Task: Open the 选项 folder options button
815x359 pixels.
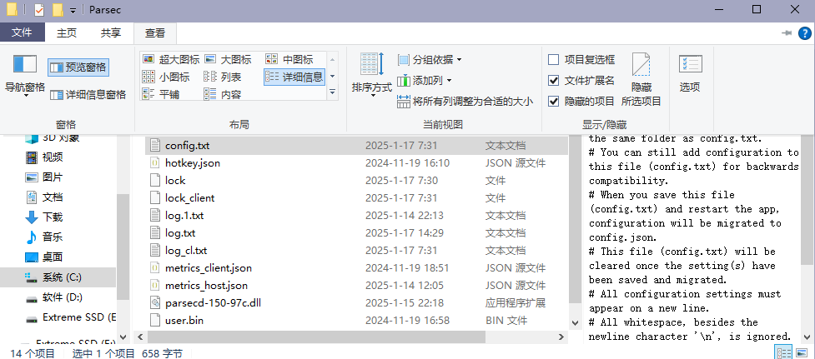Action: click(690, 73)
